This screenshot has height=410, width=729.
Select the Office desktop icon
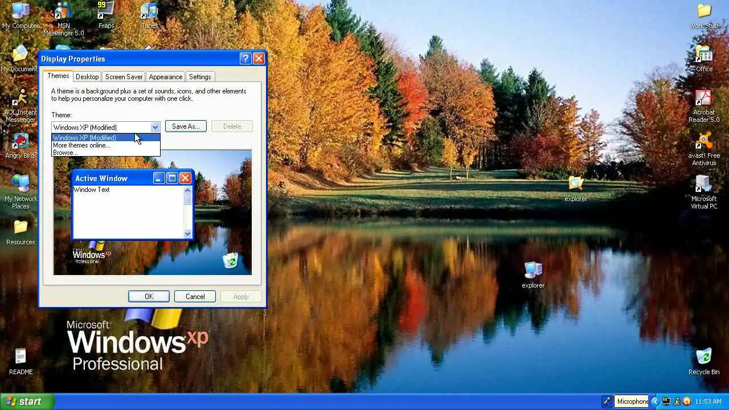point(704,59)
